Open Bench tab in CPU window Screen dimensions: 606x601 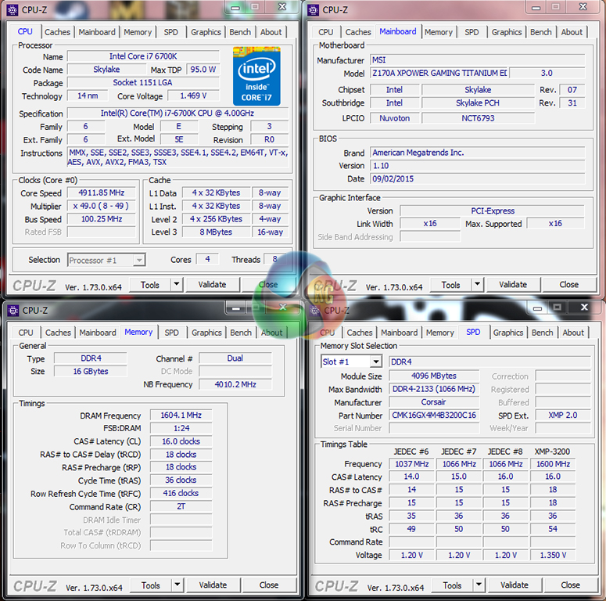240,32
